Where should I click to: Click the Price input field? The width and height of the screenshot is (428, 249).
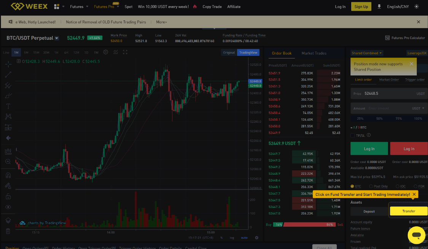coord(389,94)
